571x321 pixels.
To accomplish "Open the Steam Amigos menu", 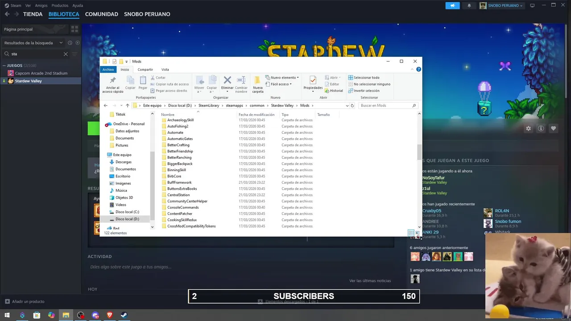I will 41,5.
